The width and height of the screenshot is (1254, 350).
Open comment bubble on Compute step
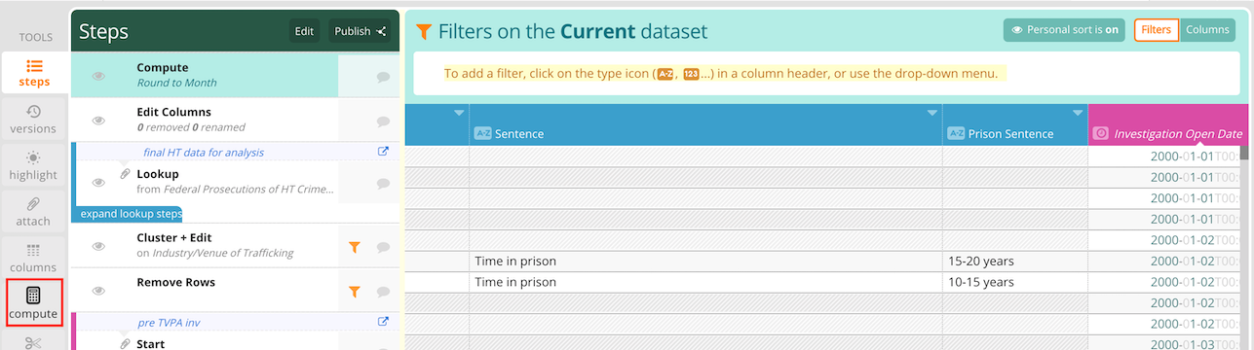pyautogui.click(x=383, y=76)
